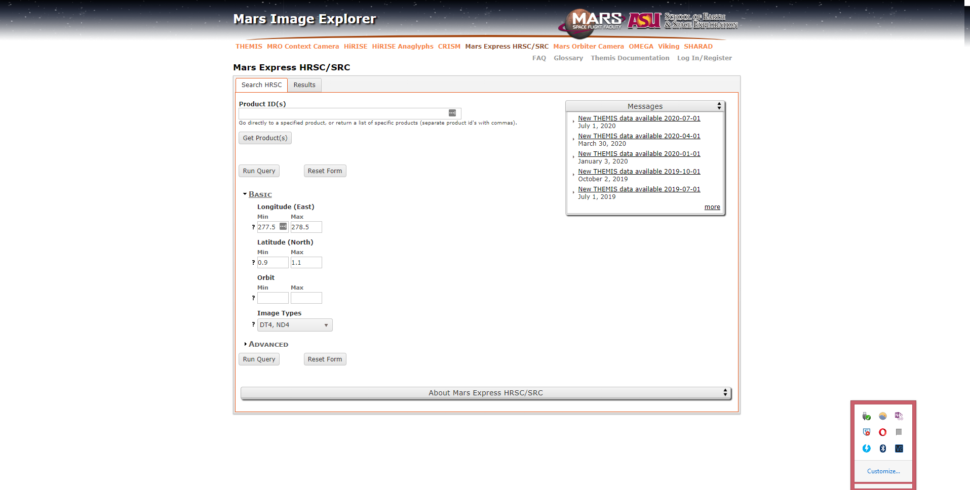Open the THEMIS navigation item

[x=249, y=47]
